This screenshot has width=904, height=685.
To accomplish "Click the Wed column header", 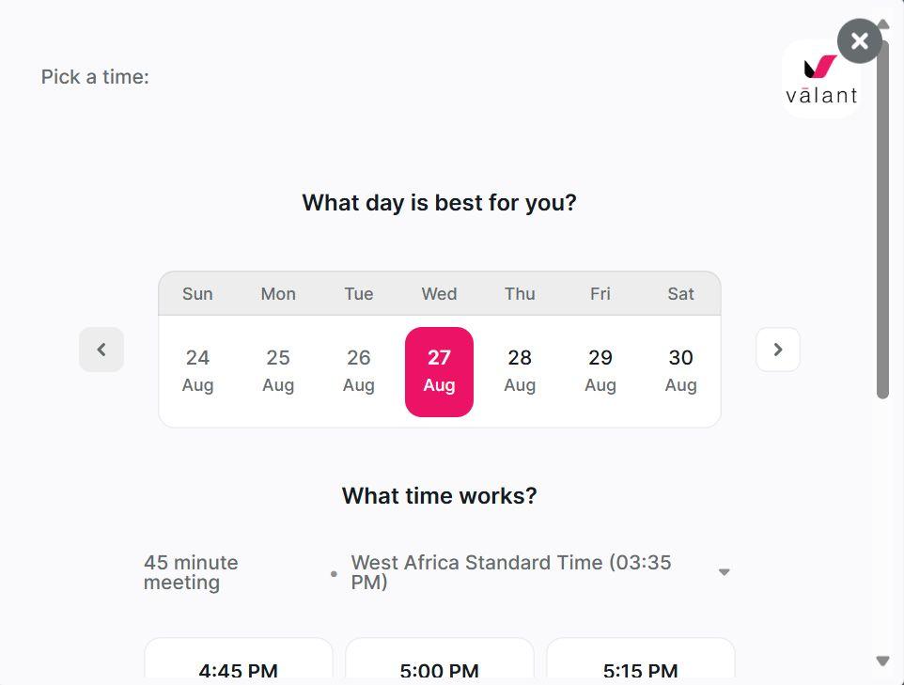I will click(x=439, y=294).
